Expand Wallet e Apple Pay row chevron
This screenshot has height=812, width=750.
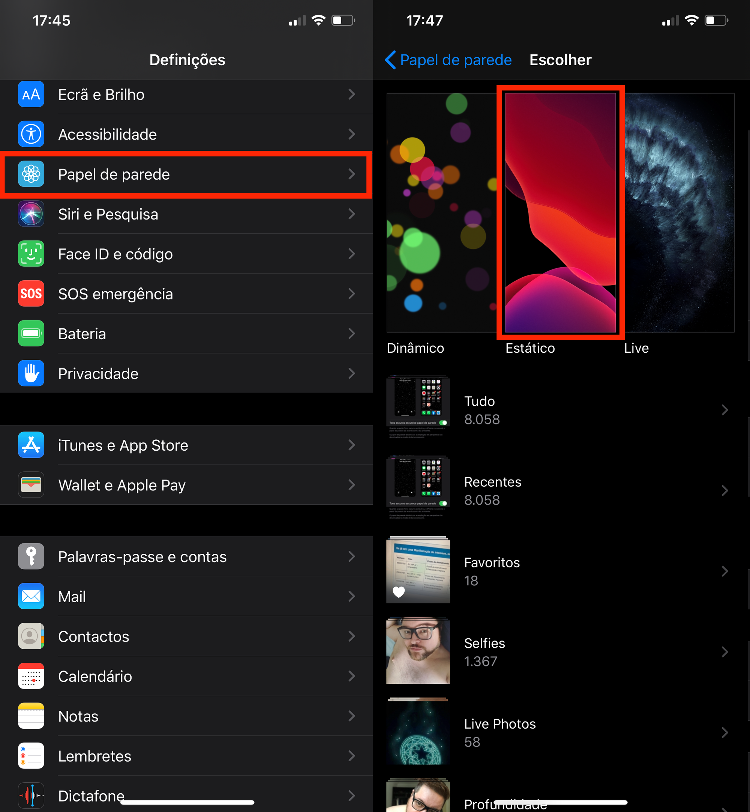352,485
